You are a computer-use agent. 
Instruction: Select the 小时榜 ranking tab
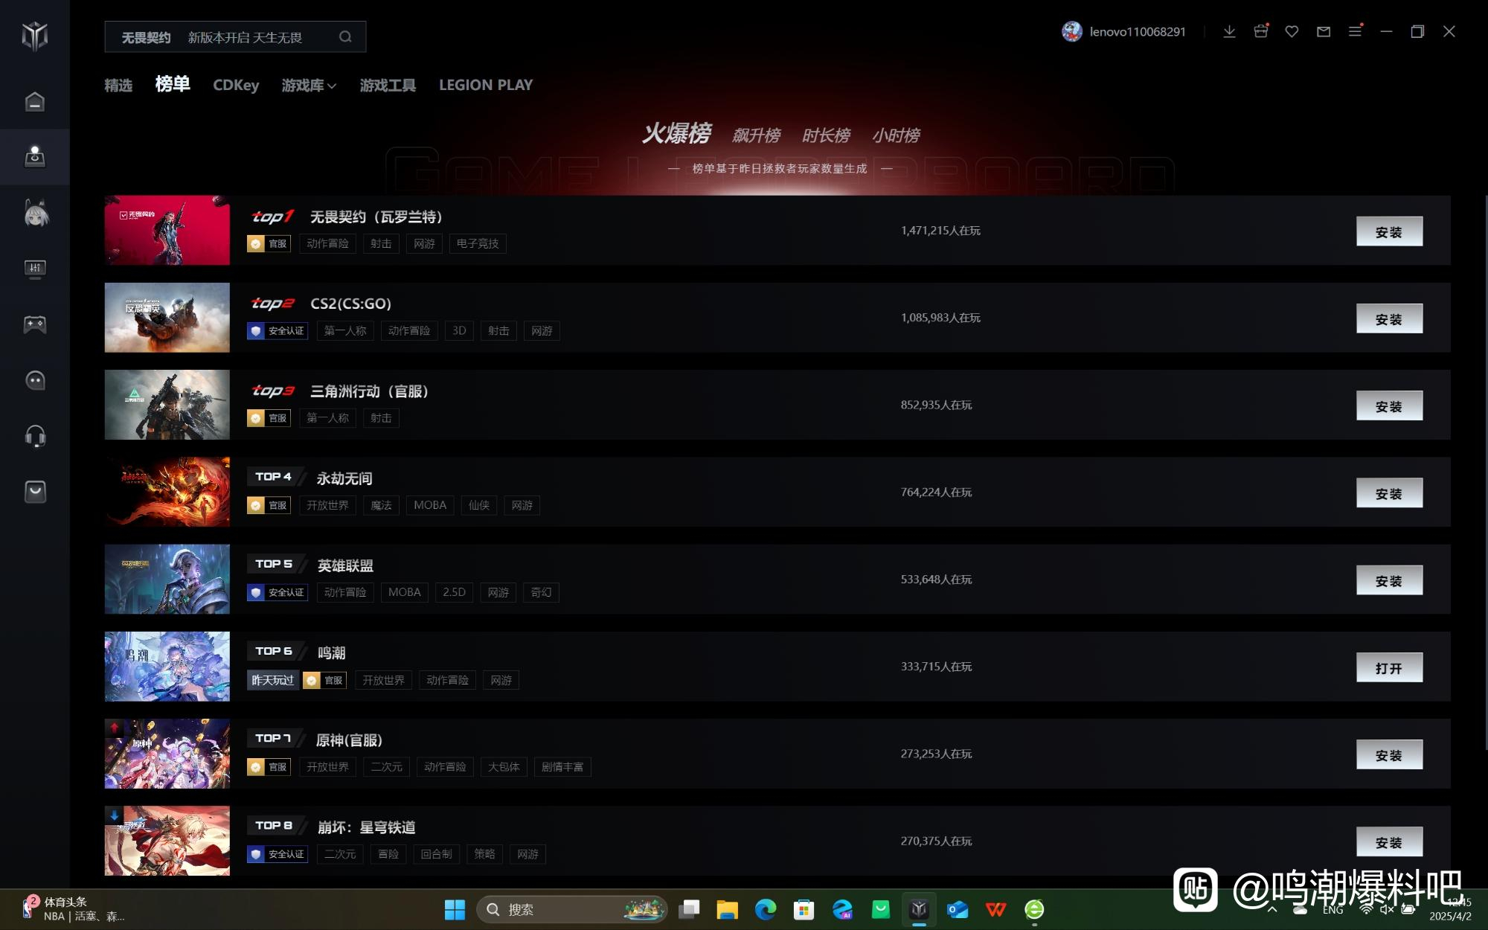pyautogui.click(x=896, y=135)
